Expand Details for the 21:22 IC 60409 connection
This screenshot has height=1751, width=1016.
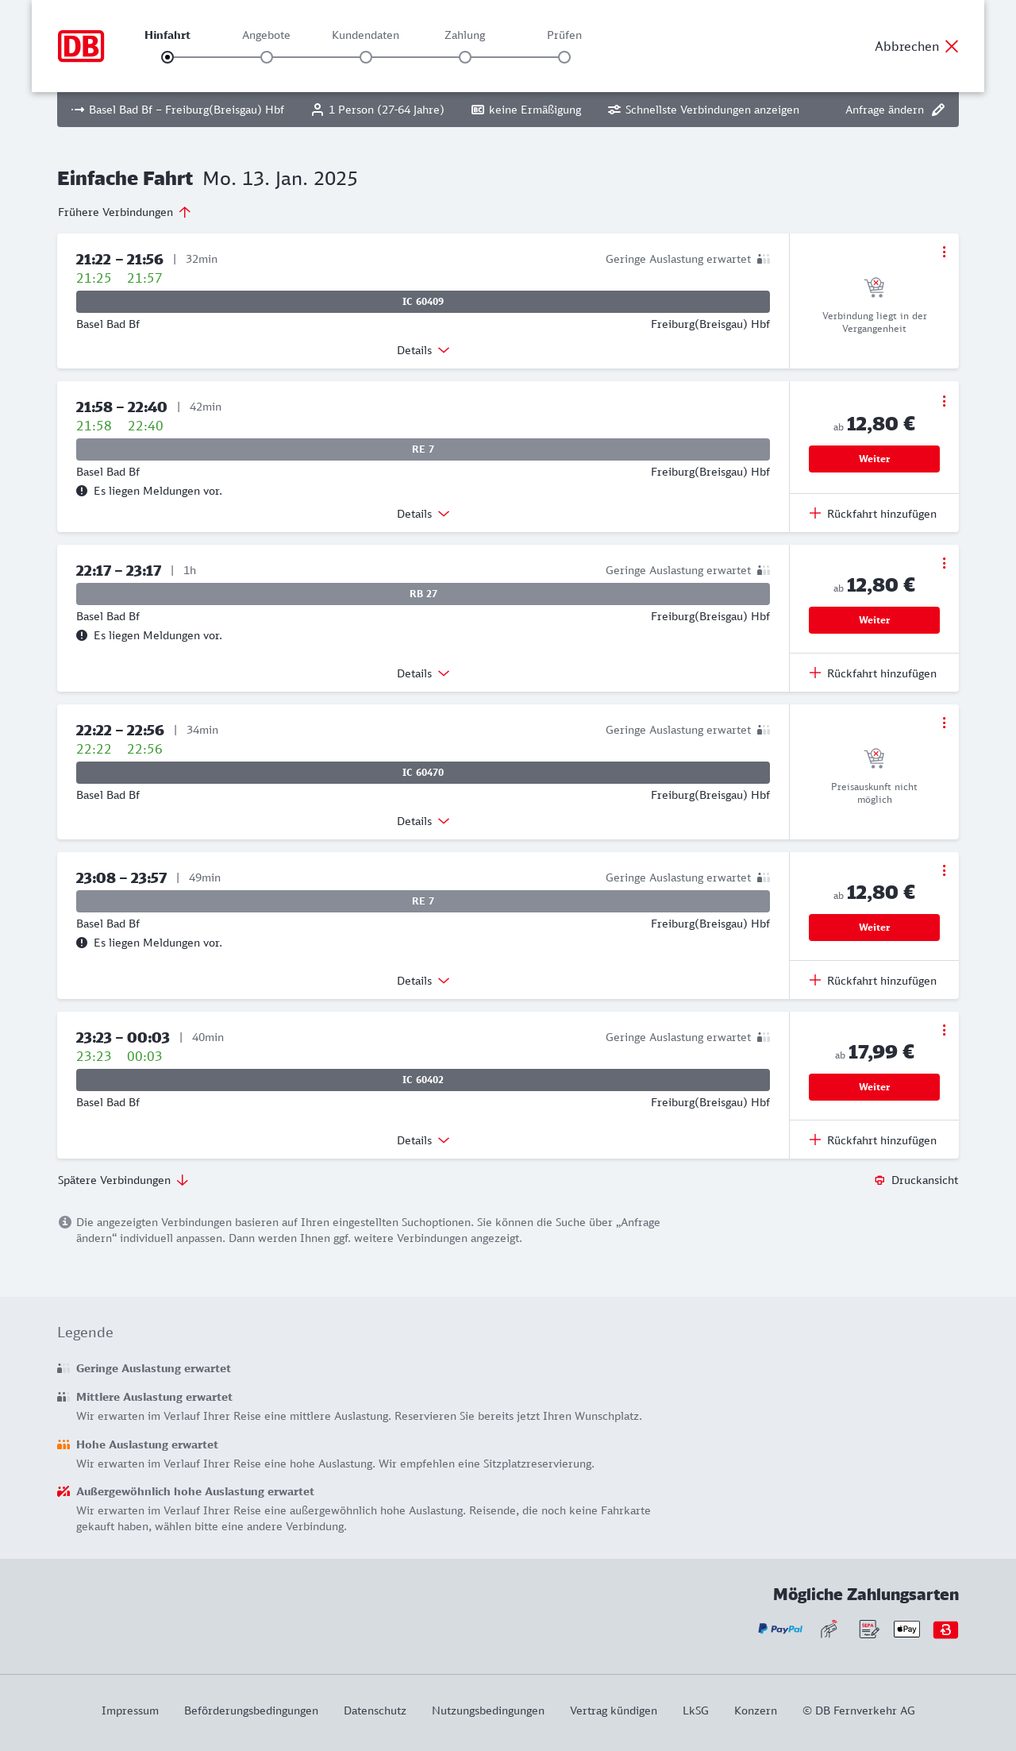coord(423,350)
